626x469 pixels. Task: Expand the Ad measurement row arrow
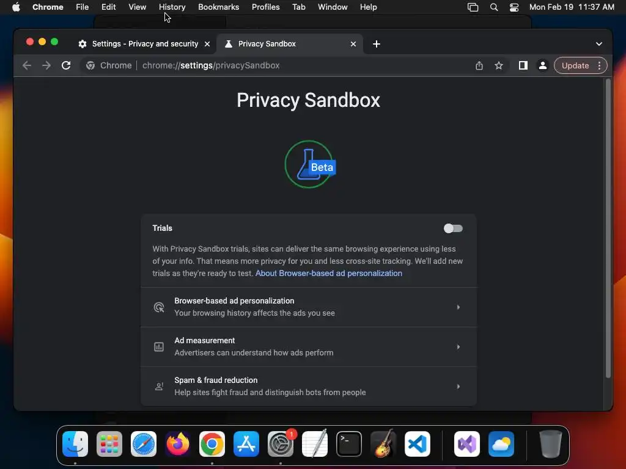point(458,347)
